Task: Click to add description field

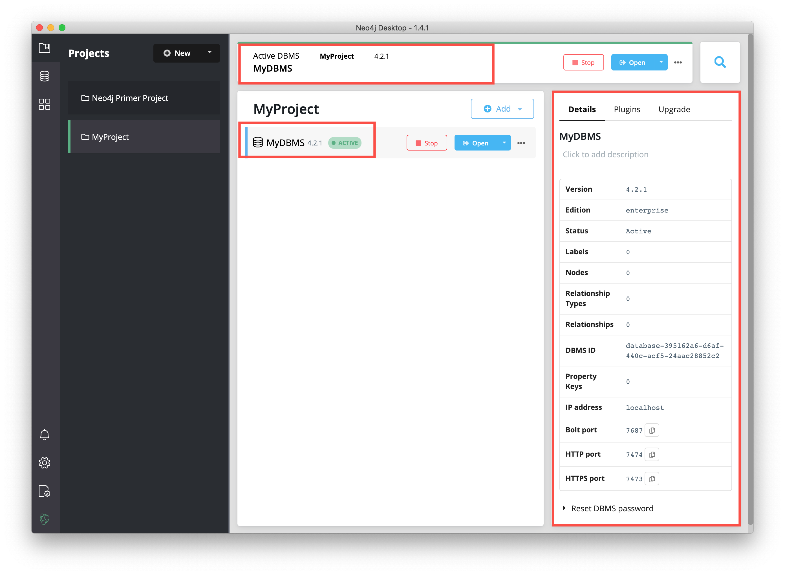Action: click(x=605, y=154)
